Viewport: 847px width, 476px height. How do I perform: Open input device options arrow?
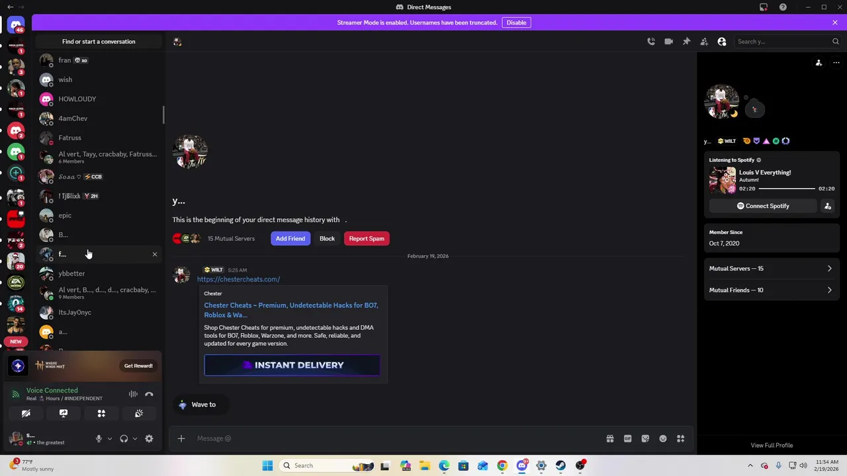click(110, 438)
